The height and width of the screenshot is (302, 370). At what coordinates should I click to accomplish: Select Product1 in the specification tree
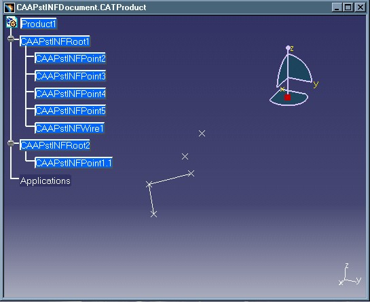[39, 24]
